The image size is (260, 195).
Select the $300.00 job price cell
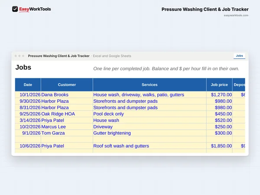[219, 133]
